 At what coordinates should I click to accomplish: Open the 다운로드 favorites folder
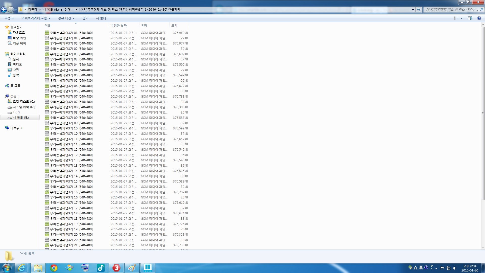click(x=19, y=33)
